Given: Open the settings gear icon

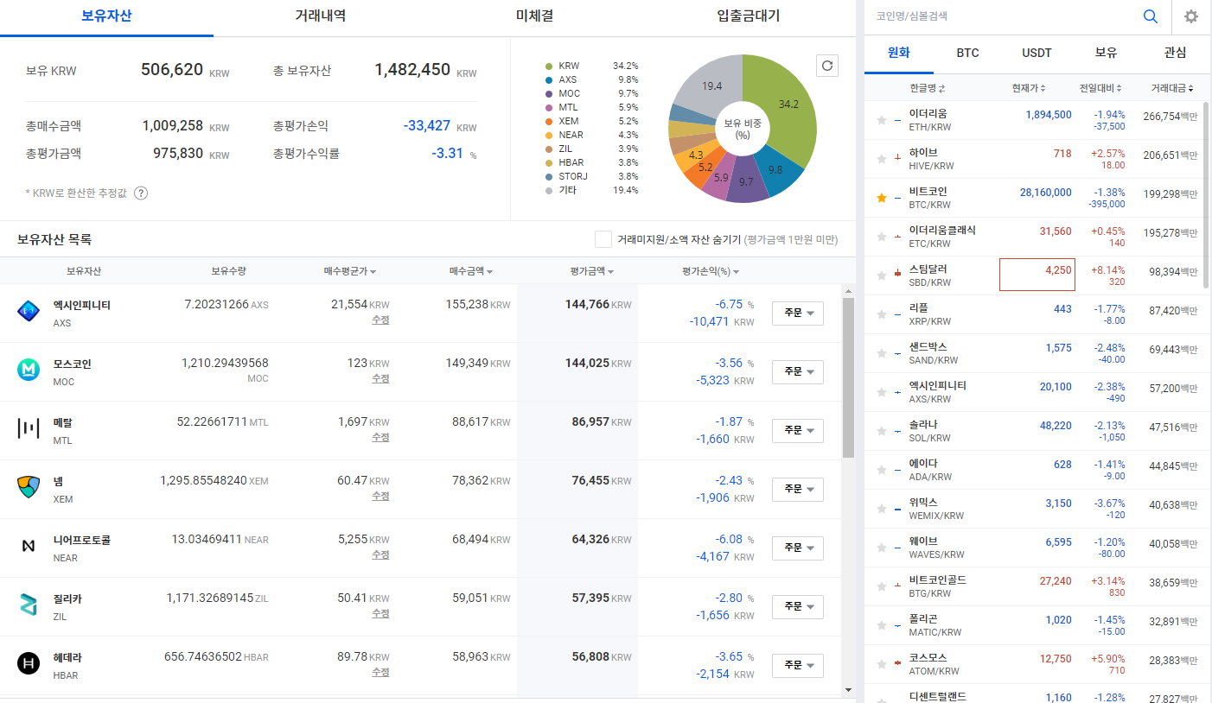Looking at the screenshot, I should tap(1191, 16).
